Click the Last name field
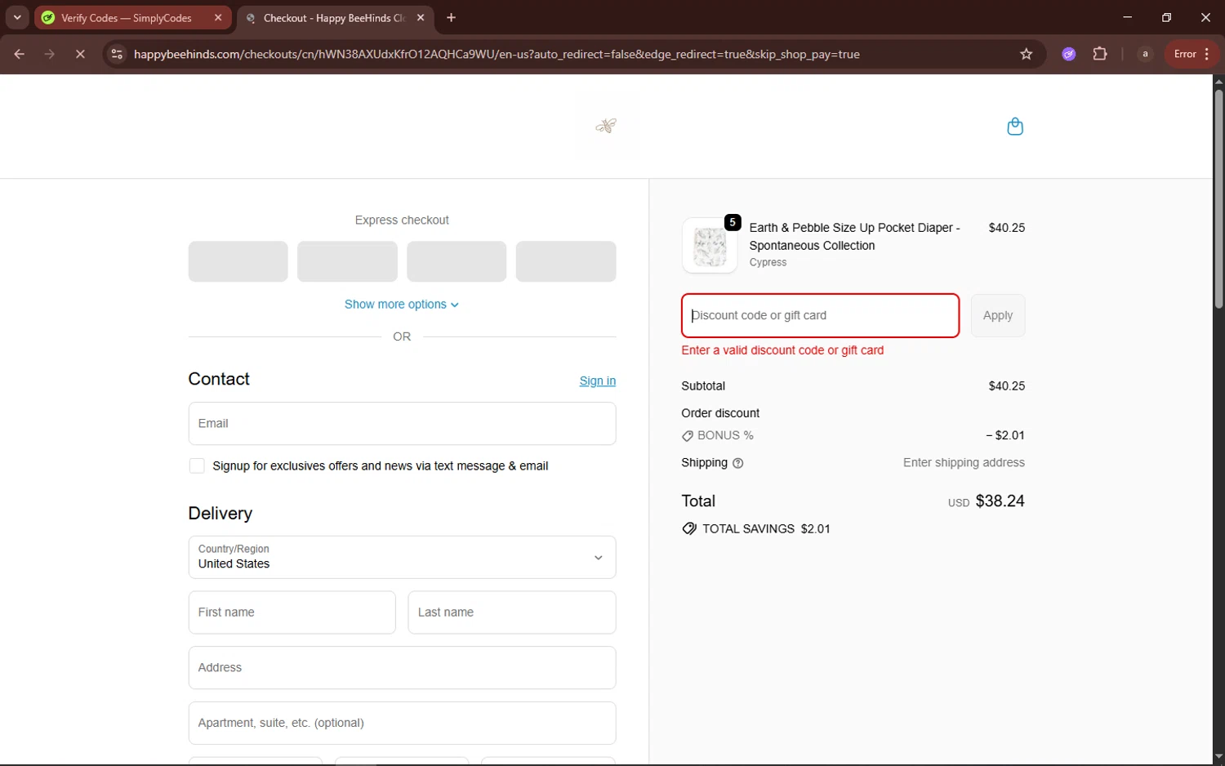Viewport: 1225px width, 766px height. point(511,612)
